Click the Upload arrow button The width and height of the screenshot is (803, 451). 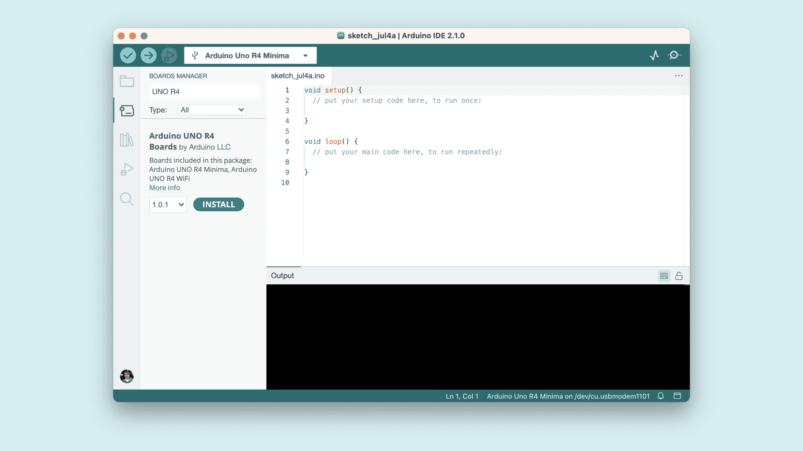(148, 56)
